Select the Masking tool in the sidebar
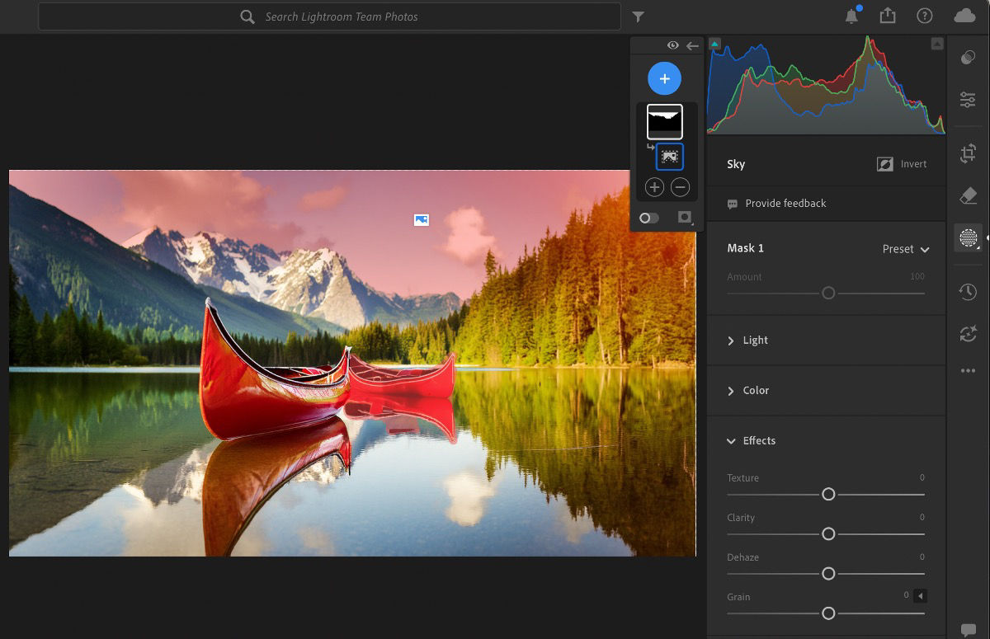This screenshot has width=990, height=639. (968, 237)
